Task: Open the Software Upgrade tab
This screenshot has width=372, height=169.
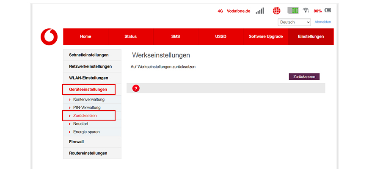Action: [x=265, y=37]
